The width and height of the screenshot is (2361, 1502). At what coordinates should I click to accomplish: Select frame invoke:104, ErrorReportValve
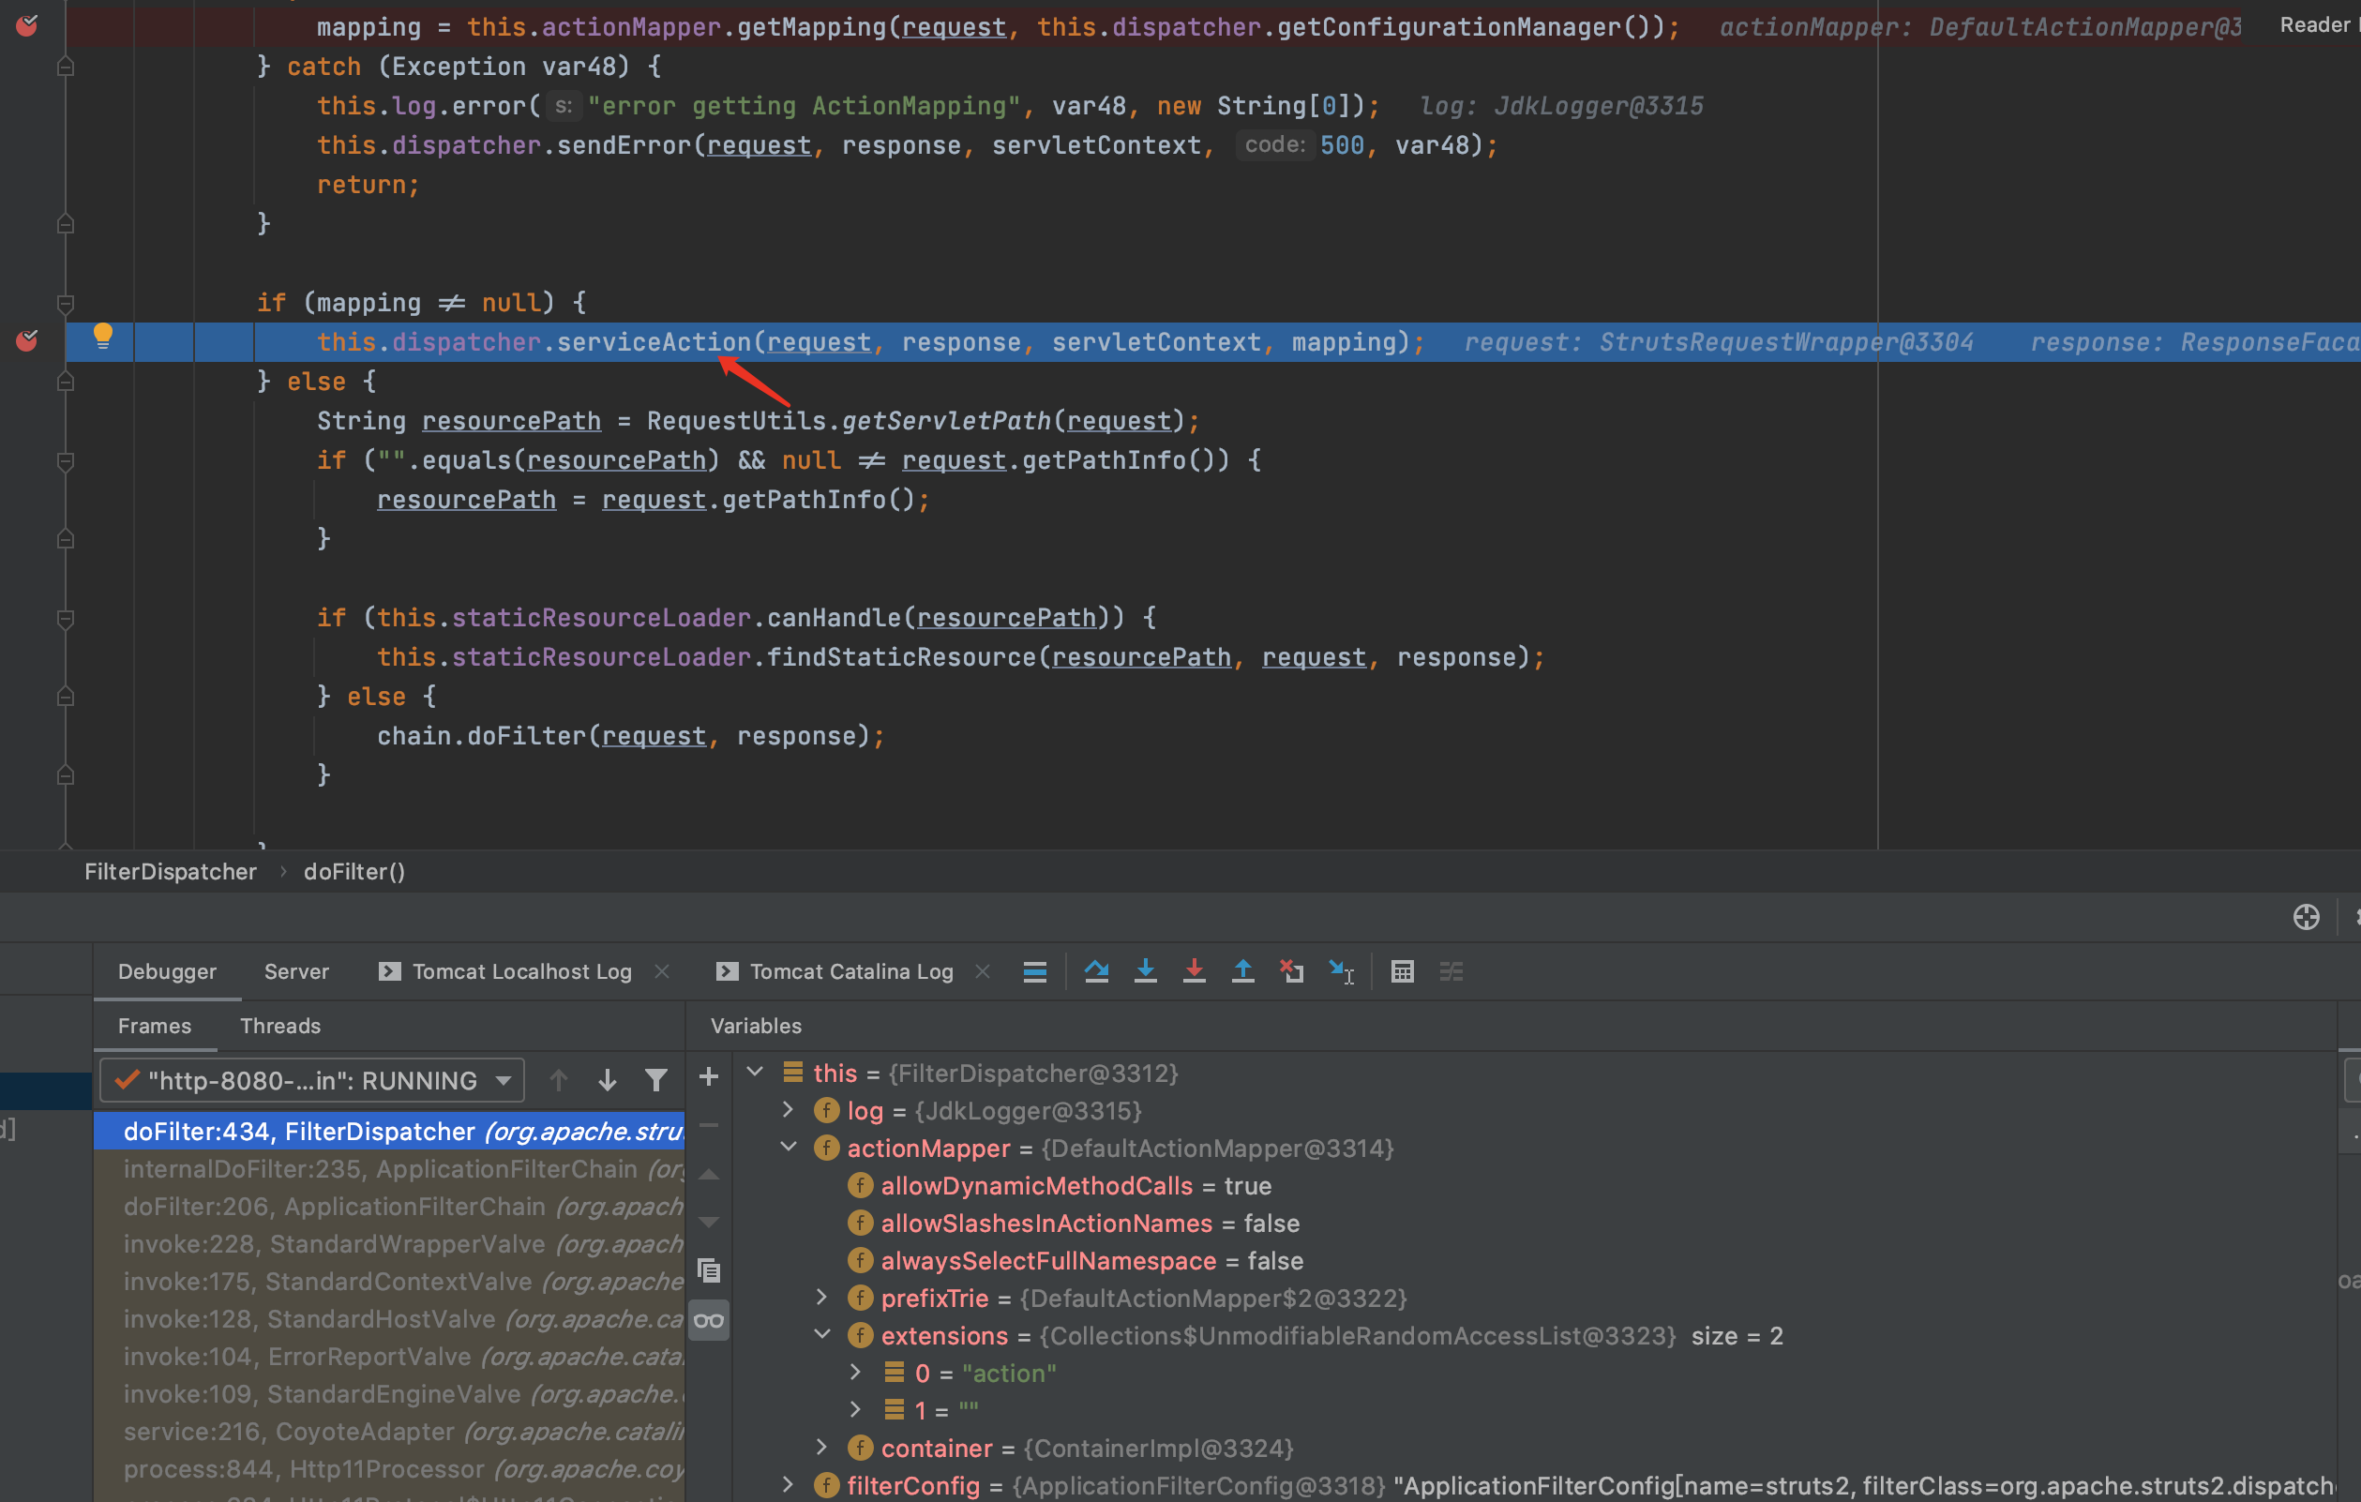click(x=389, y=1356)
